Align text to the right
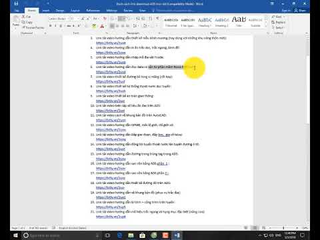This screenshot has width=320, height=240. coord(123,26)
